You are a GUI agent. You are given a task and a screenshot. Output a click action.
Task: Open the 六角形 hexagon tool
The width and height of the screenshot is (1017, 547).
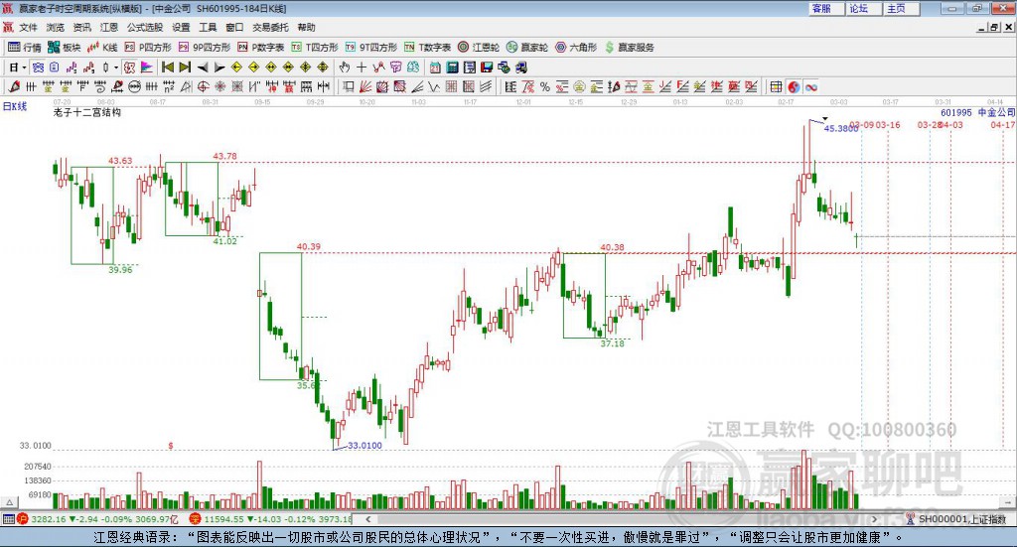pyautogui.click(x=576, y=48)
